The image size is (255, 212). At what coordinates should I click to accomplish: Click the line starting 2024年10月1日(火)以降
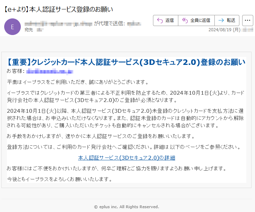click(x=125, y=111)
